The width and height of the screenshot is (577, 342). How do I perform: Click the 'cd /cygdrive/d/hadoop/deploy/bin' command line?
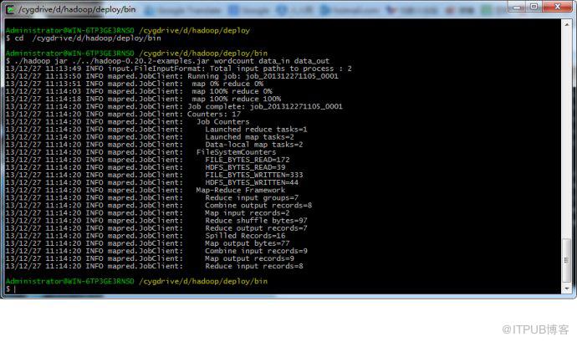pyautogui.click(x=83, y=38)
